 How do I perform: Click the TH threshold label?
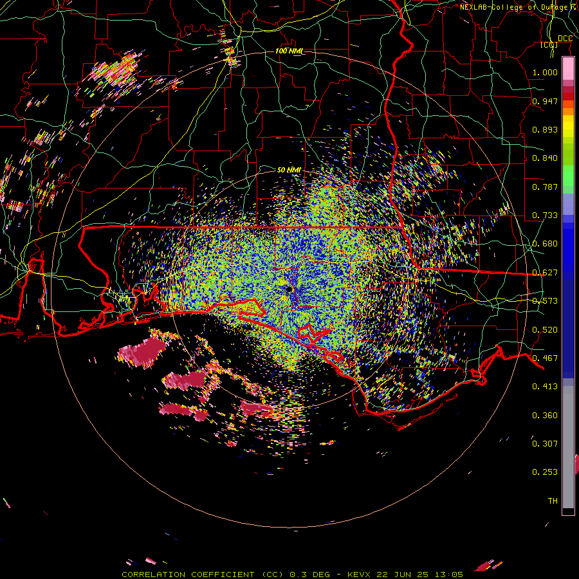(x=553, y=501)
